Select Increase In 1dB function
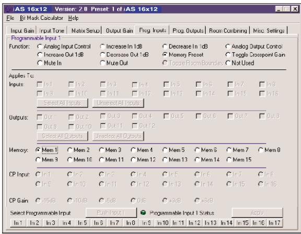This screenshot has width=301, height=234. (x=121, y=46)
